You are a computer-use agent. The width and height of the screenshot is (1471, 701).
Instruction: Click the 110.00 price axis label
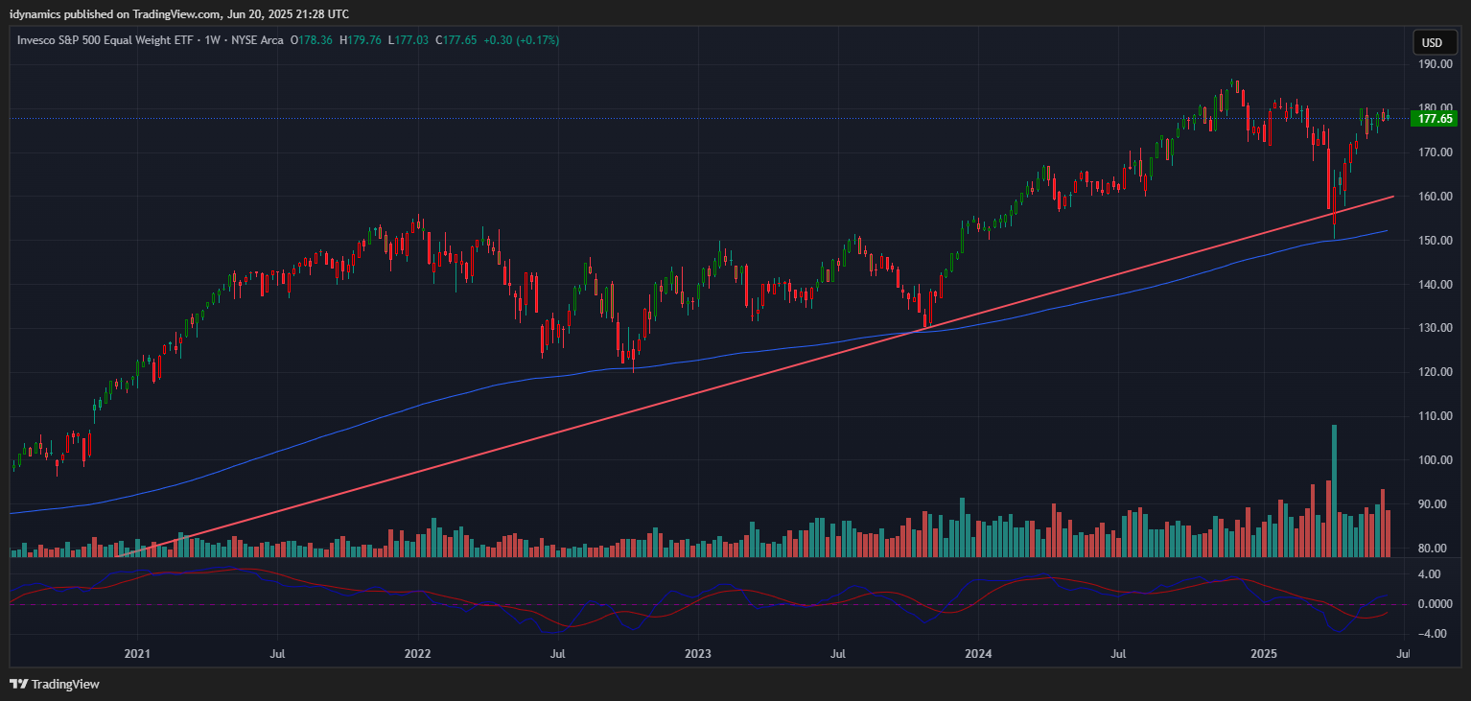coord(1436,416)
